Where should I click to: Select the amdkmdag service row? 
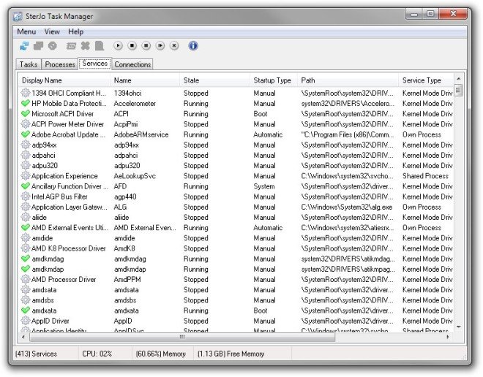coord(236,259)
